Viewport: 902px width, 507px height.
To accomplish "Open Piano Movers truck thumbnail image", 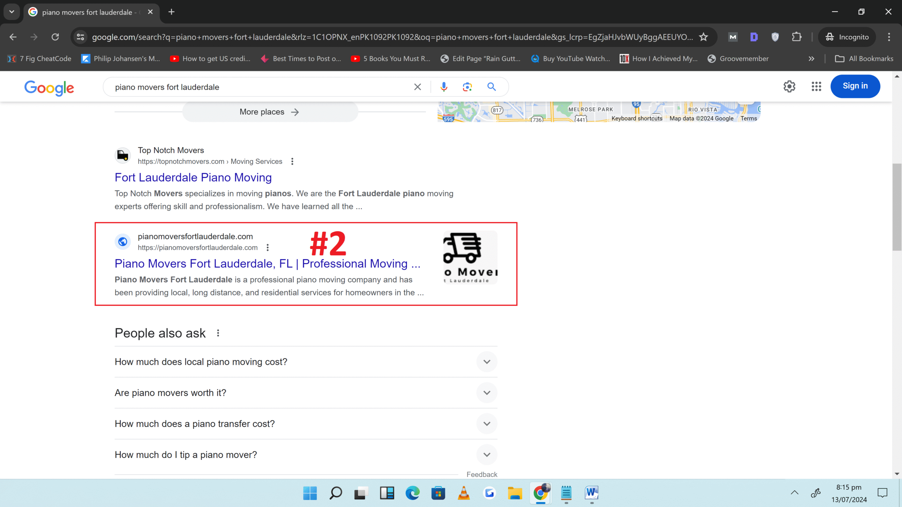I will [470, 257].
